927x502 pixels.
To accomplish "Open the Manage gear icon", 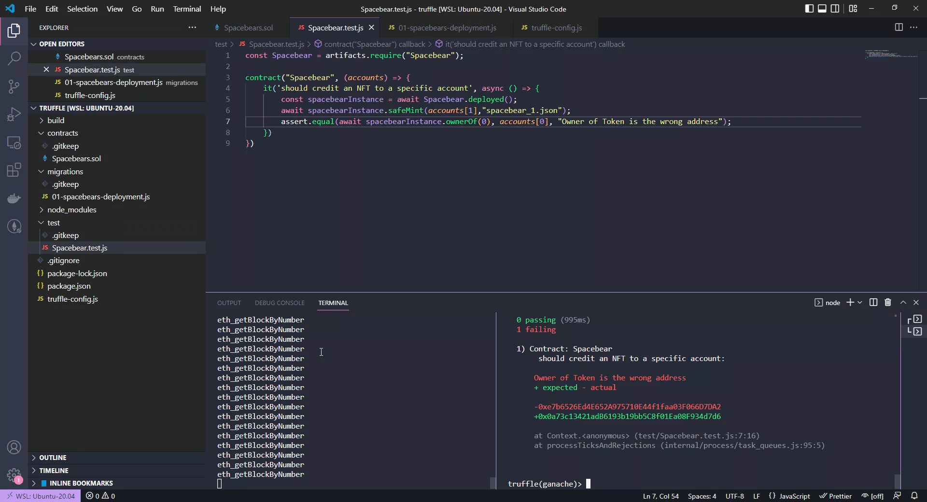I will (14, 475).
